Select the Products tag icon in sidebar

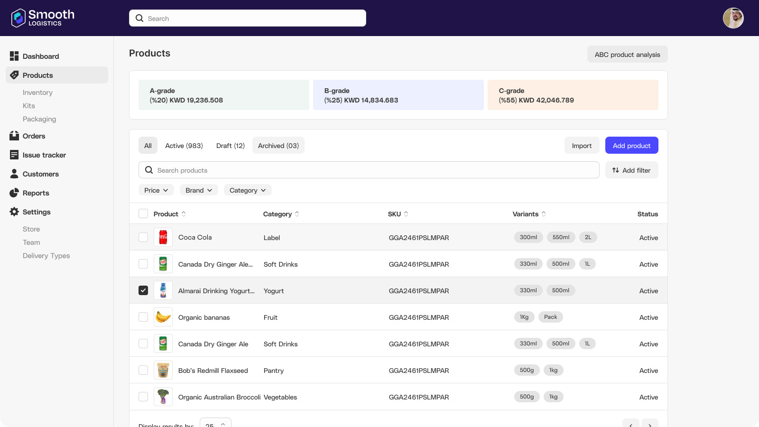[14, 75]
